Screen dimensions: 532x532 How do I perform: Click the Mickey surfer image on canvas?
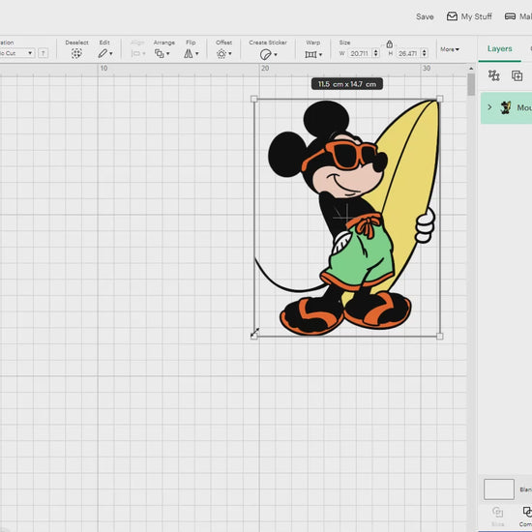(346, 218)
